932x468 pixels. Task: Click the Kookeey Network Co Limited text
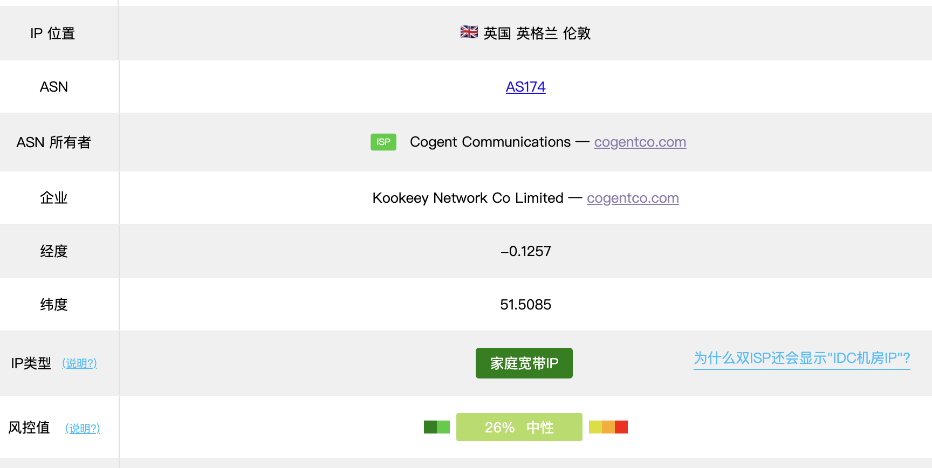click(x=468, y=198)
